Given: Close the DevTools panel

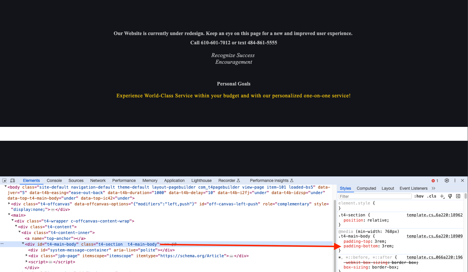Looking at the screenshot, I should click(462, 180).
